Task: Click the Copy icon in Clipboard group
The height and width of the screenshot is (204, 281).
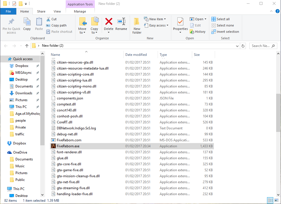Action: tap(27, 22)
